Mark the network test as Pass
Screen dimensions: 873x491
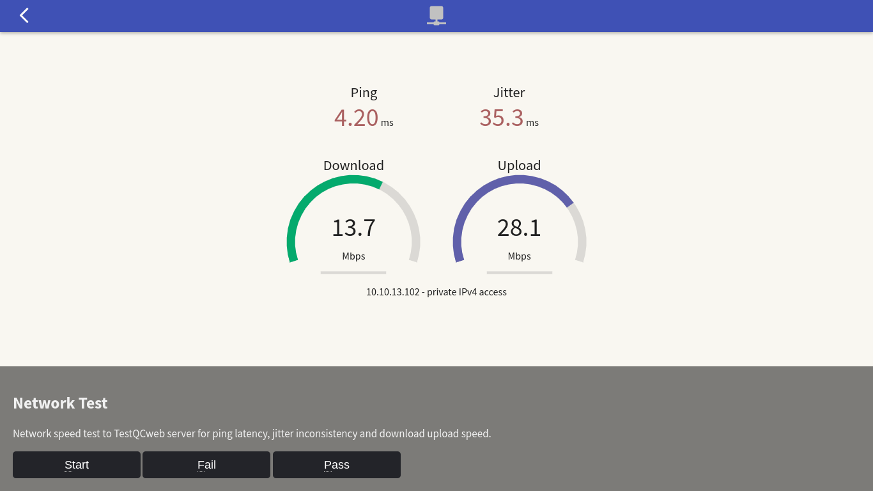click(x=337, y=465)
